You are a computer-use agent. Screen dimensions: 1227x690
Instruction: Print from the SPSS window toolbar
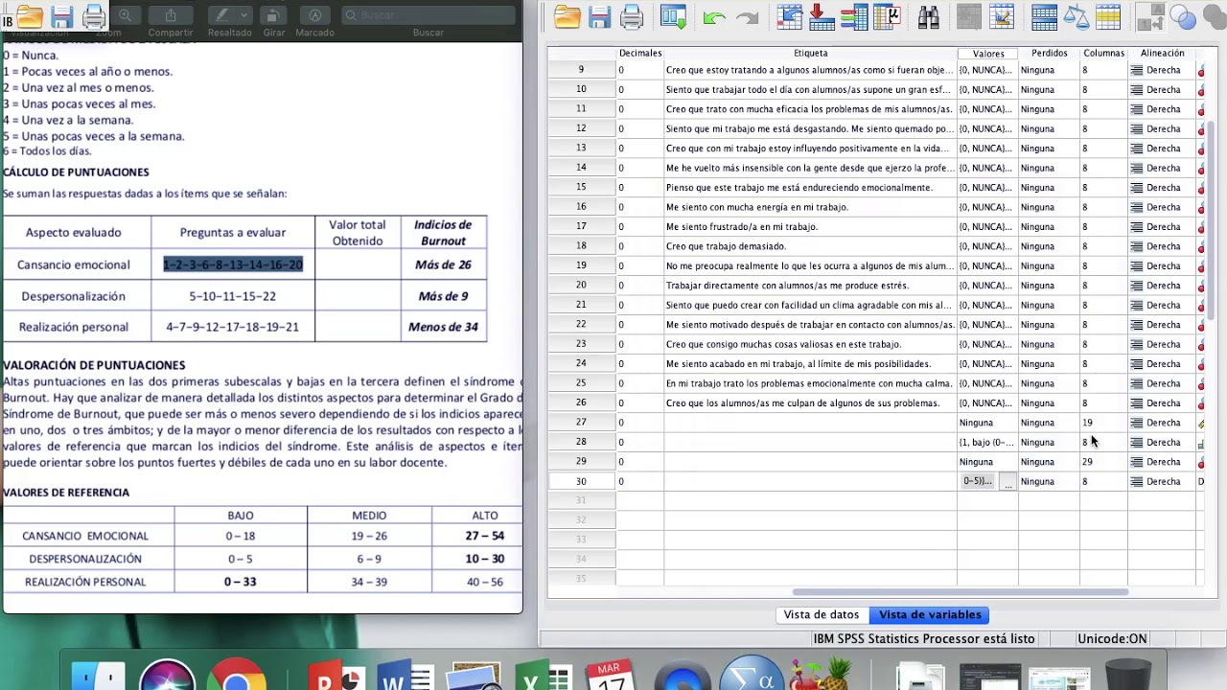coord(632,16)
